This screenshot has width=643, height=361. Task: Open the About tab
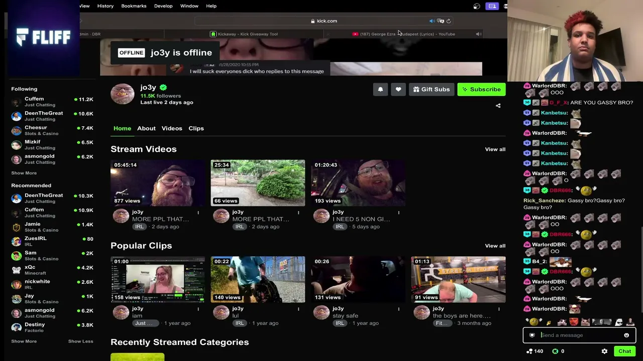coord(146,128)
